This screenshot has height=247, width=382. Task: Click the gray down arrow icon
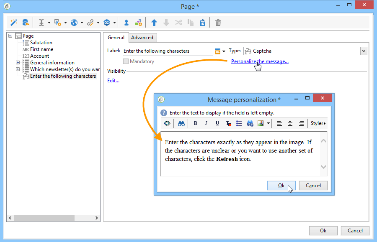(166, 23)
